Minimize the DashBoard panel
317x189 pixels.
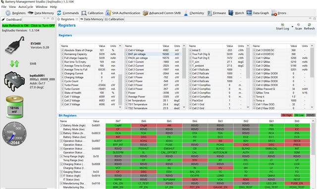(48, 19)
